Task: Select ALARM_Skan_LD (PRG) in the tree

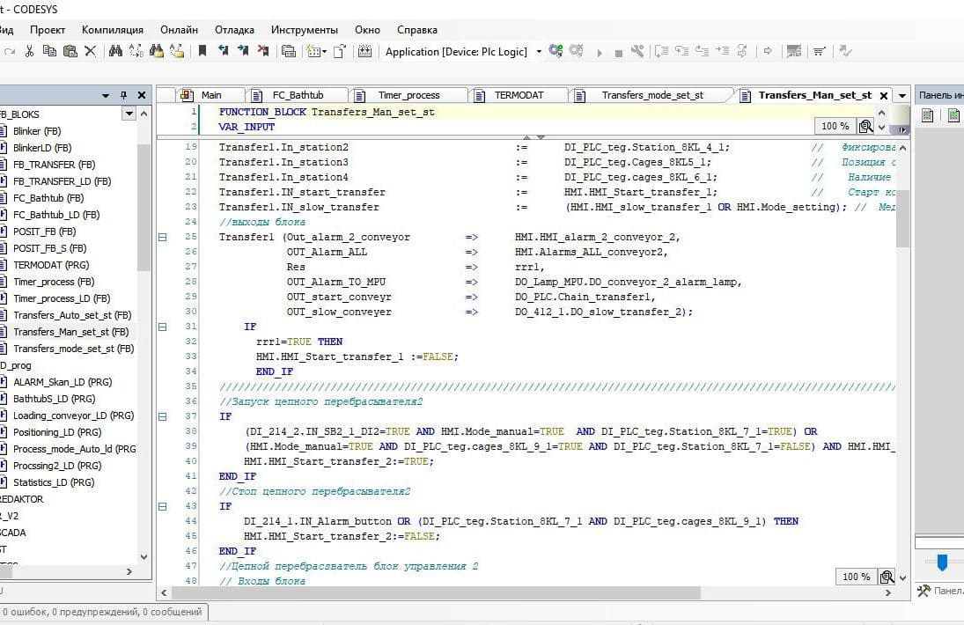Action: coord(63,382)
